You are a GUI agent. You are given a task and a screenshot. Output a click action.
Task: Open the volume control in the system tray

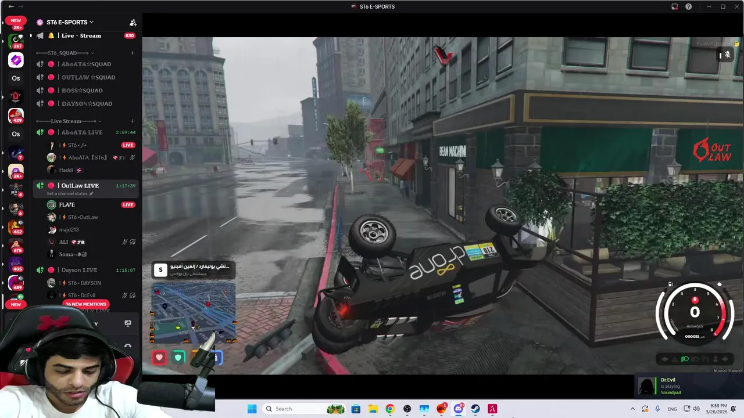click(696, 409)
